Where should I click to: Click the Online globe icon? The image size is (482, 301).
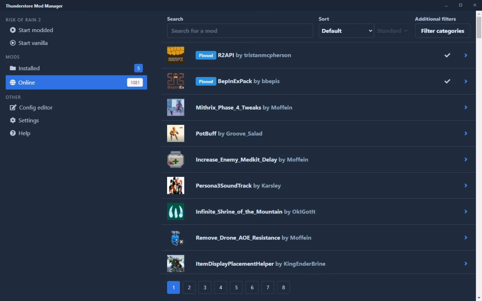(13, 82)
